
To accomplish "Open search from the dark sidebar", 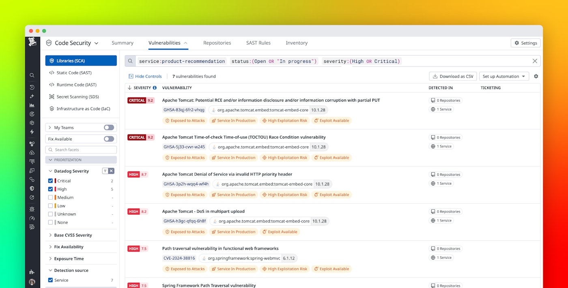I will (x=32, y=75).
